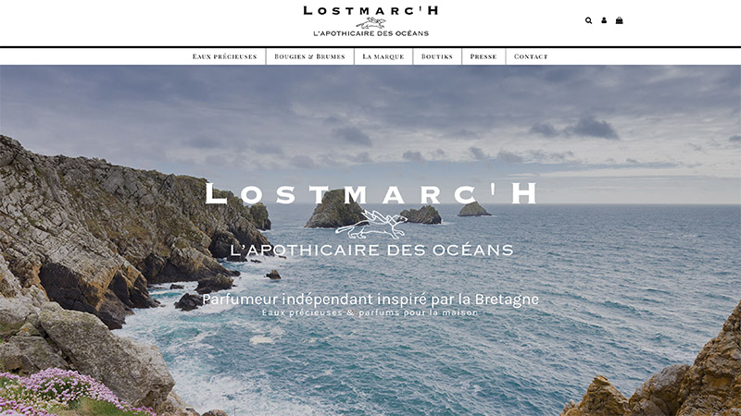Go to La marque page
741x416 pixels.
click(383, 56)
